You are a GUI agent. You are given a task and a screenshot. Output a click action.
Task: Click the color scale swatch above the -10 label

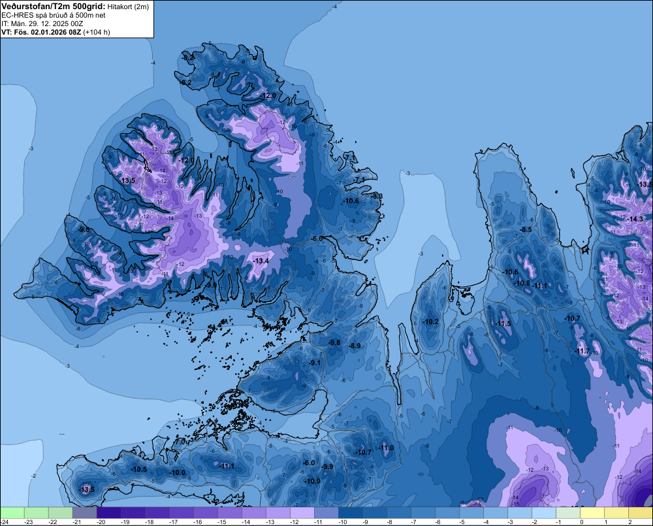351,512
